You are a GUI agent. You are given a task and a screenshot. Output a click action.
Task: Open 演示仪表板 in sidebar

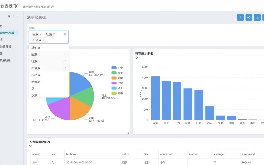(7, 33)
